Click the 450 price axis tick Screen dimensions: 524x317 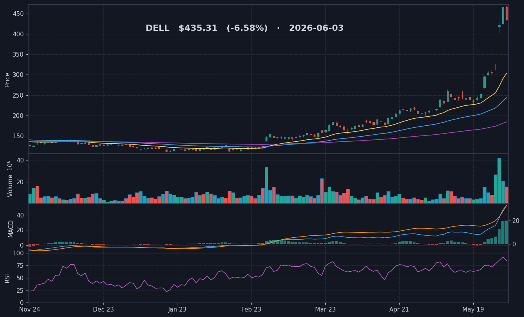coord(19,14)
